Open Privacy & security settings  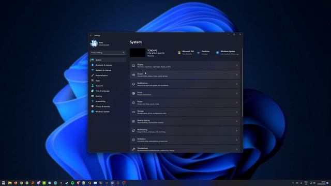pos(108,106)
